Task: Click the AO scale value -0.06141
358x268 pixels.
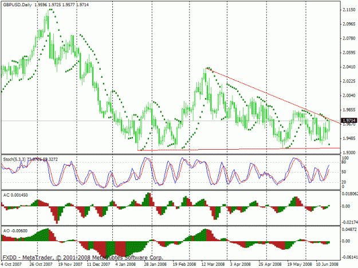Action: click(349, 257)
